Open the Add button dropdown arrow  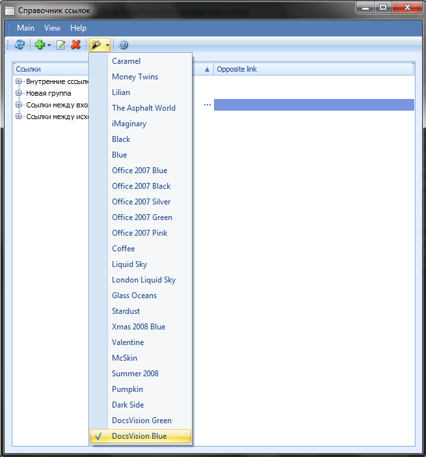tap(49, 45)
